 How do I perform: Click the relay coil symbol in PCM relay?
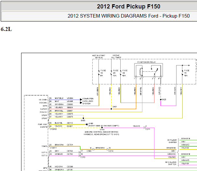[141, 72]
